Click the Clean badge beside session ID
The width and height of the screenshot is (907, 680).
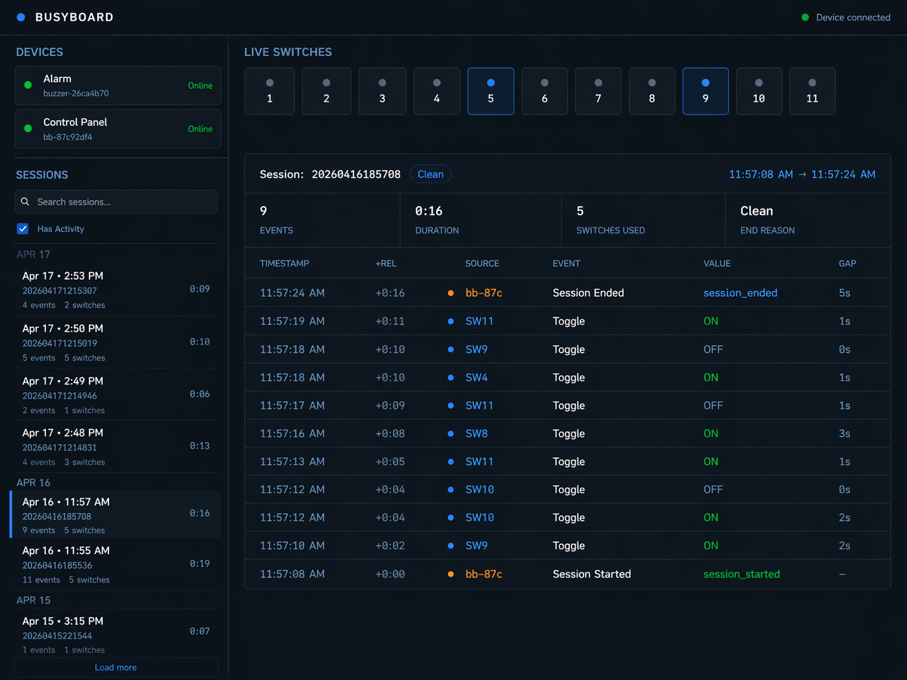(x=430, y=174)
